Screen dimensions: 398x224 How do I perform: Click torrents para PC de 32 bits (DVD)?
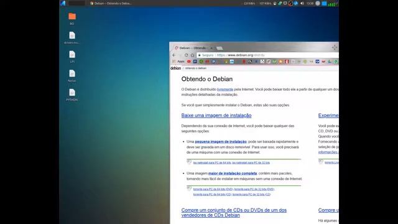254,189
